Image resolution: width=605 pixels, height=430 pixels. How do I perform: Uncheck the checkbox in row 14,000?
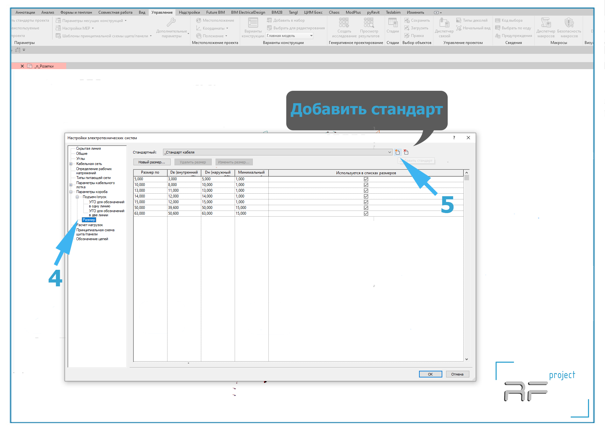(x=366, y=196)
